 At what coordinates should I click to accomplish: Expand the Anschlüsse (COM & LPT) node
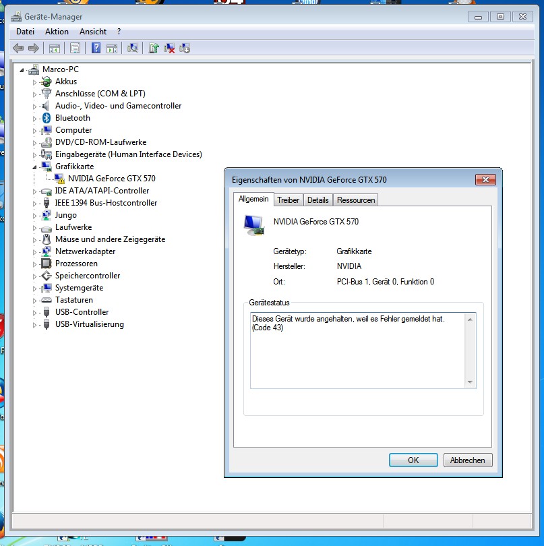[34, 94]
